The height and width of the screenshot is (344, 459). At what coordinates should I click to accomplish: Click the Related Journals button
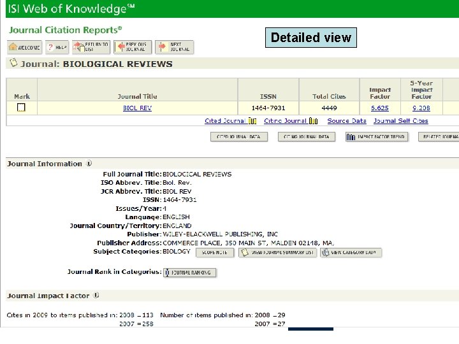[x=439, y=137]
